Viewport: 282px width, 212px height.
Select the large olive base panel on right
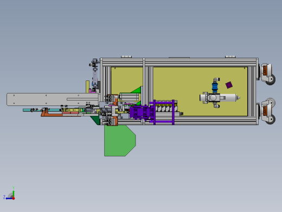[x=200, y=91]
